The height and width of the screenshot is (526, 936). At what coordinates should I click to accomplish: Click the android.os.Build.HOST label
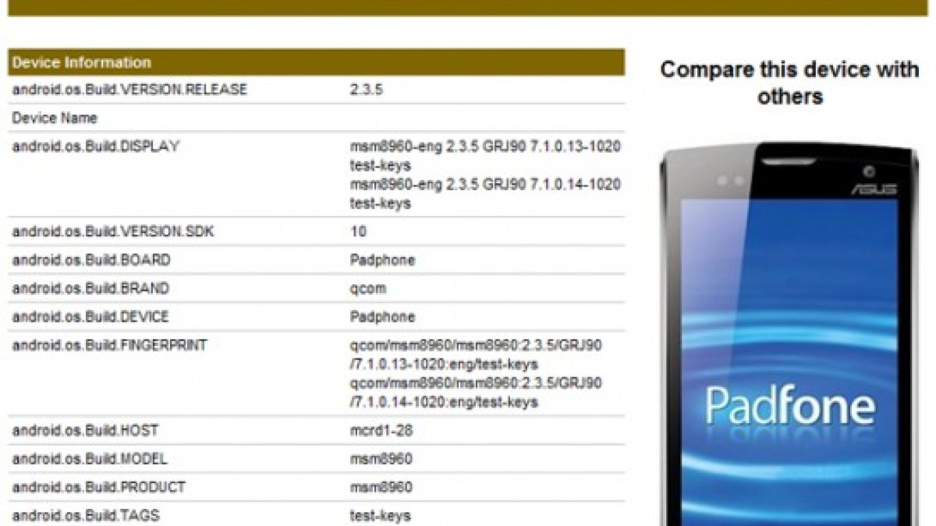pos(86,430)
